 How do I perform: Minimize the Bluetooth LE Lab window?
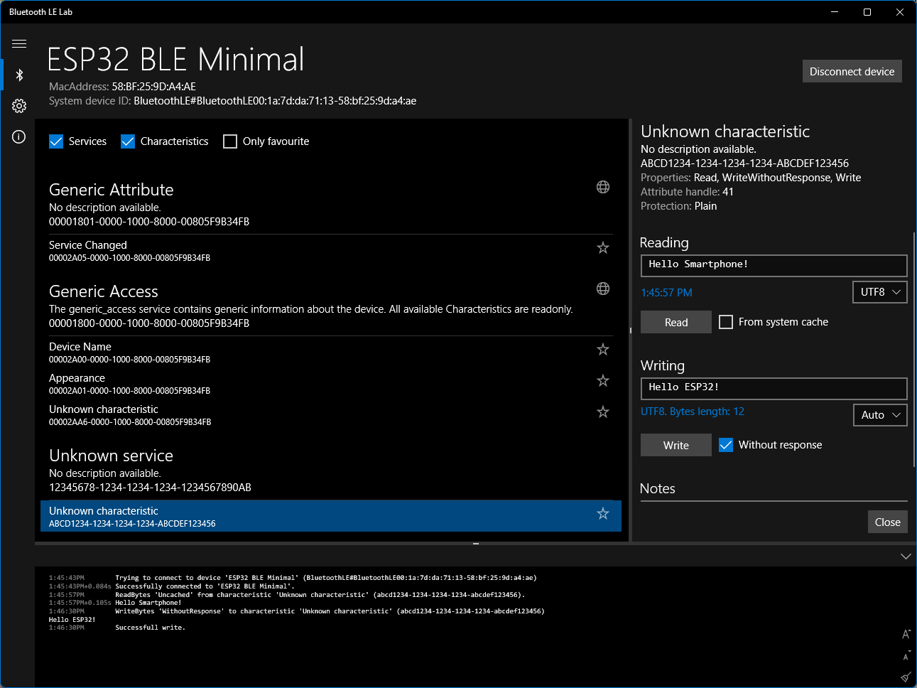click(x=835, y=12)
